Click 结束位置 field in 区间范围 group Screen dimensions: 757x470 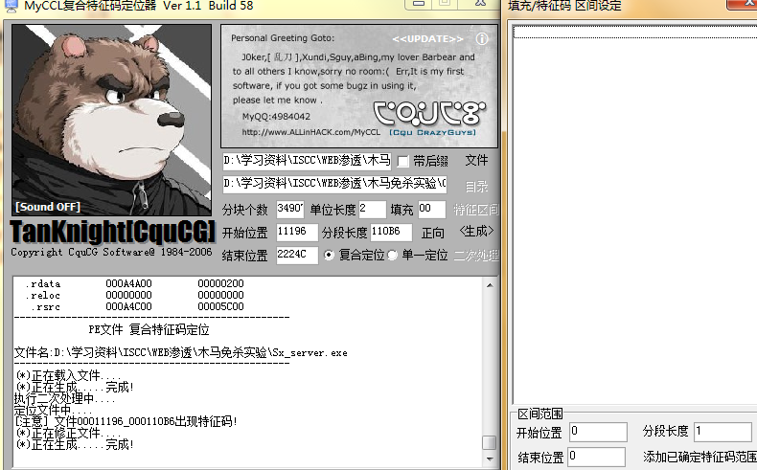(597, 457)
